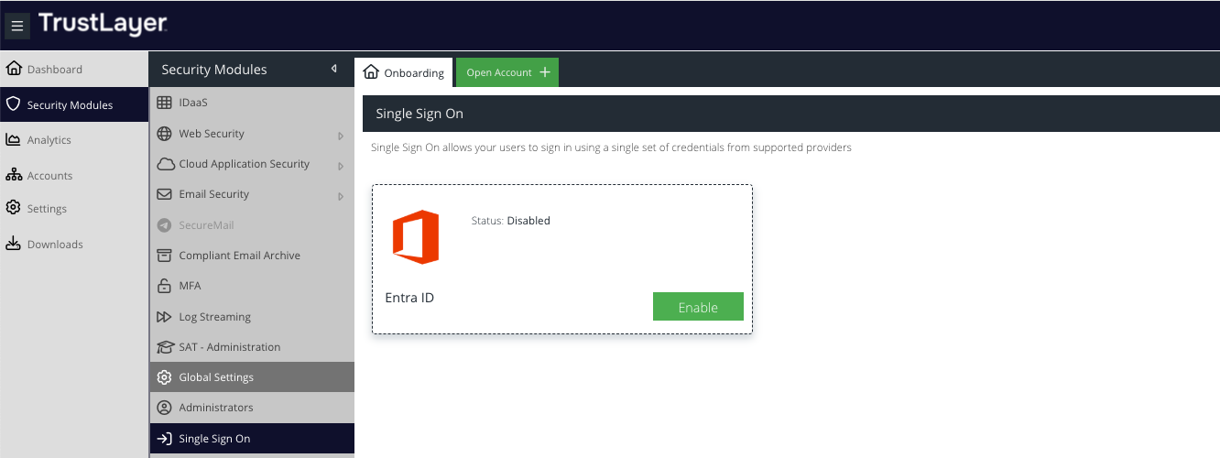Open the Downloads section
This screenshot has width=1220, height=458.
tap(74, 244)
